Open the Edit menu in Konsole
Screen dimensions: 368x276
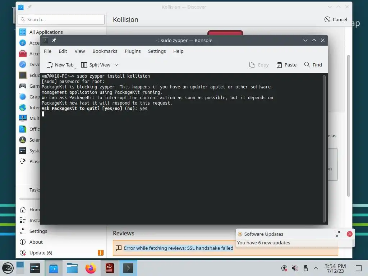point(63,51)
